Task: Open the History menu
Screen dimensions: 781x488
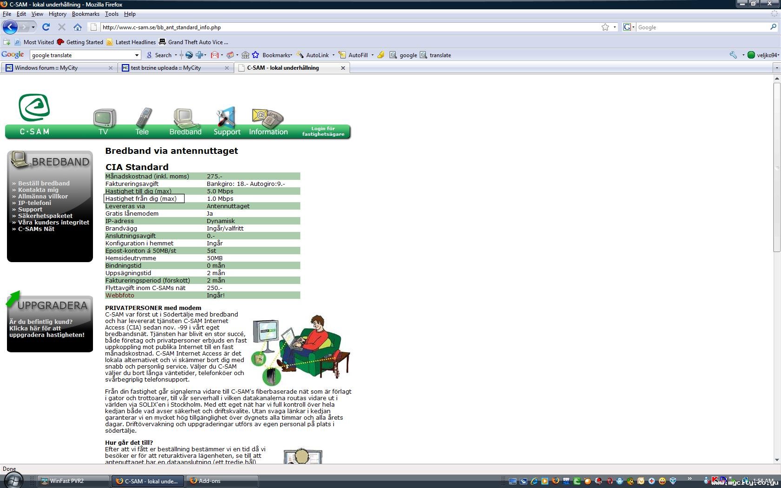Action: click(58, 14)
